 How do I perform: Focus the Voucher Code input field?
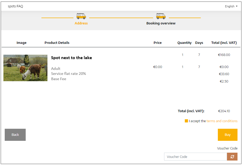tap(196, 157)
